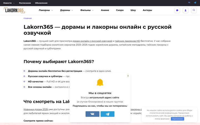The width and height of the screenshot is (200, 125).
Task: Click the Смотрите прямо сейчас: text
Action: coord(38,121)
